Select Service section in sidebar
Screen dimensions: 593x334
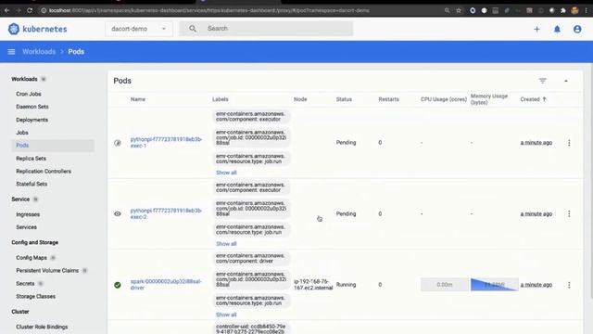pos(20,199)
